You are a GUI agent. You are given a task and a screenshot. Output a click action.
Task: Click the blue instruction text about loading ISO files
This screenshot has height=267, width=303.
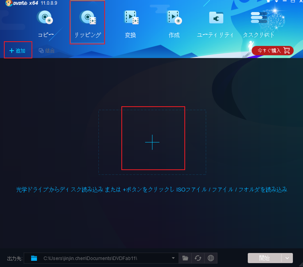click(x=151, y=189)
